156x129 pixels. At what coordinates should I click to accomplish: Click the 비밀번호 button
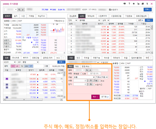[x=104, y=62]
